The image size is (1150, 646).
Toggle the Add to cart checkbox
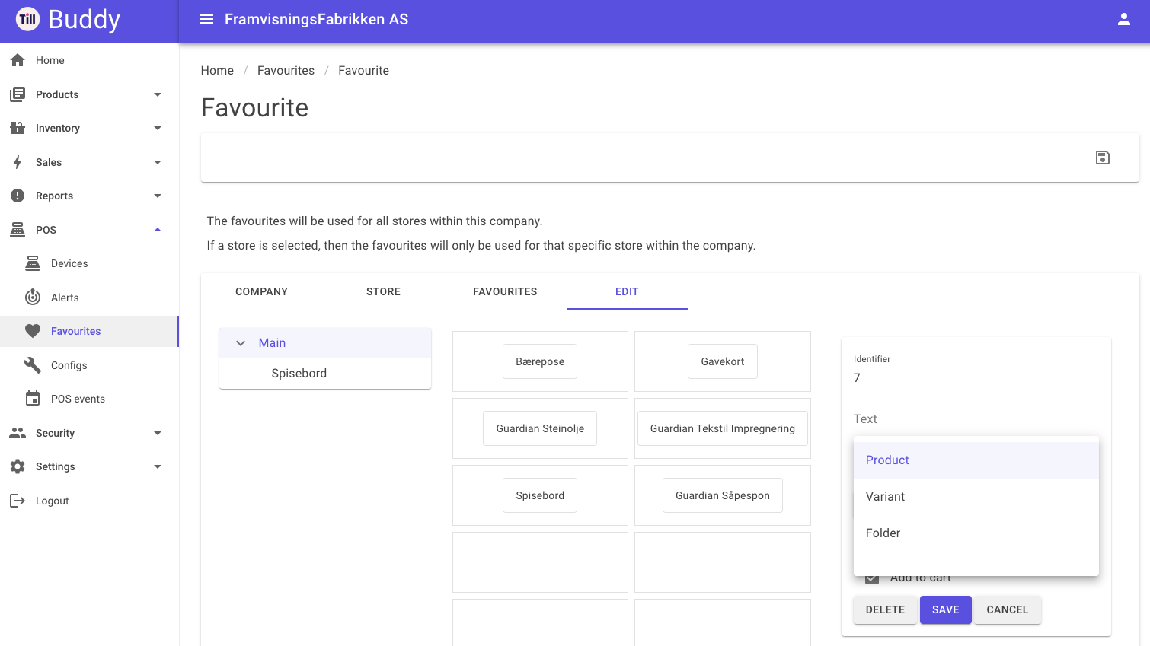(x=872, y=578)
